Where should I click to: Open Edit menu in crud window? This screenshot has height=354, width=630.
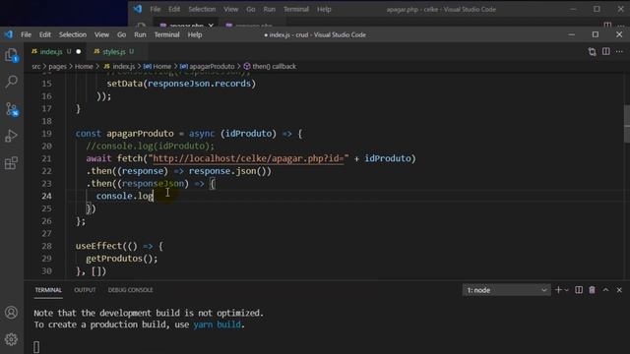pyautogui.click(x=45, y=35)
